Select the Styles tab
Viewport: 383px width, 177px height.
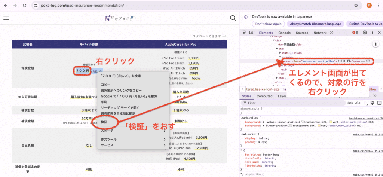246,96
